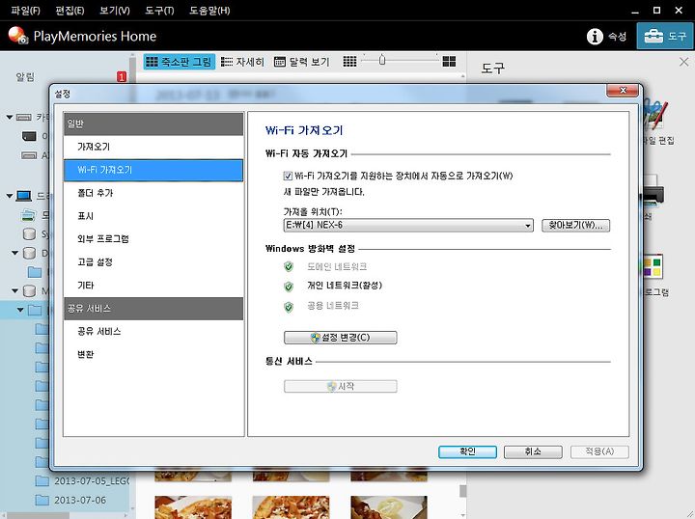Open the 보기(V) menu
The image size is (695, 519).
(x=114, y=11)
